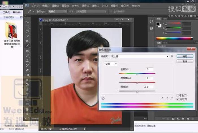Open the 选择(S) menu
Image resolution: width=198 pixels, height=133 pixels.
tap(85, 6)
